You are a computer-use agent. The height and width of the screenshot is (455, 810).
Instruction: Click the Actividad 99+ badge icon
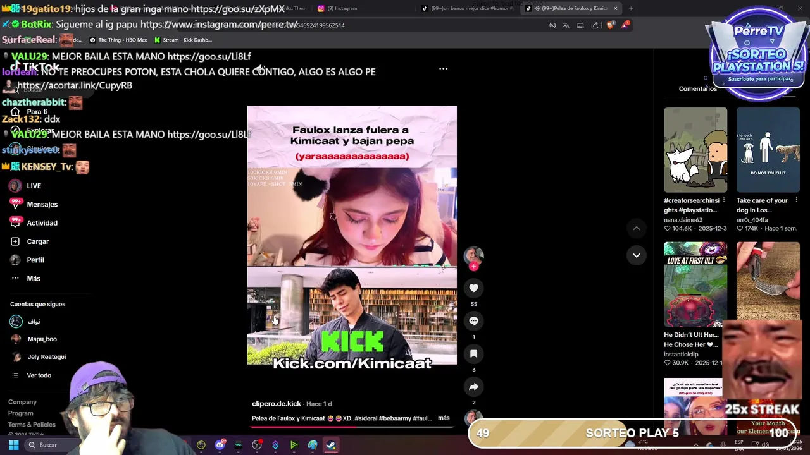coord(16,222)
